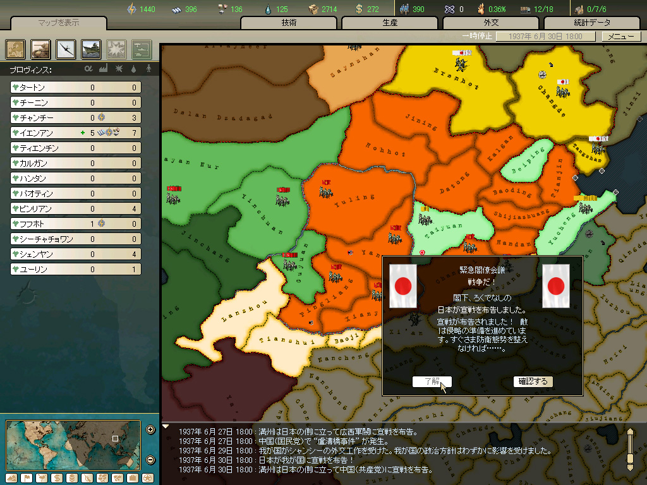Click the メニュー button
This screenshot has width=647, height=485.
coord(621,36)
